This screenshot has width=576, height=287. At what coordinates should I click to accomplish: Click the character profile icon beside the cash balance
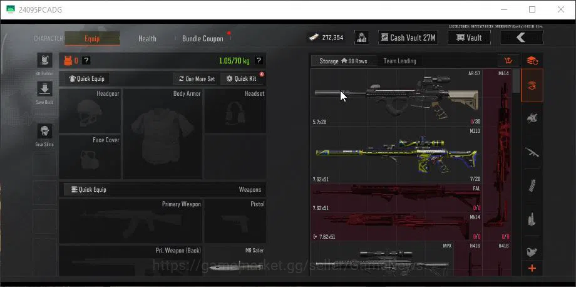361,38
